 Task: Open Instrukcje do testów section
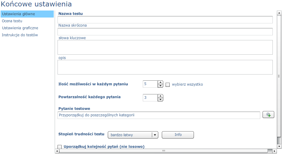click(x=20, y=35)
